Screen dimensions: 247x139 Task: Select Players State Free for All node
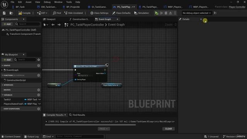[x=112, y=85]
